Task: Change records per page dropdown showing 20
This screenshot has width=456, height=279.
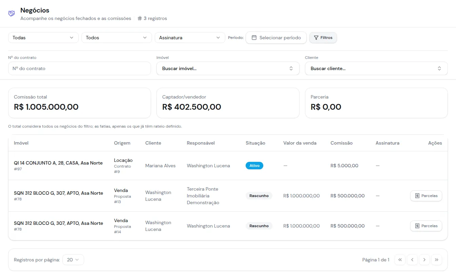Action: tap(73, 260)
